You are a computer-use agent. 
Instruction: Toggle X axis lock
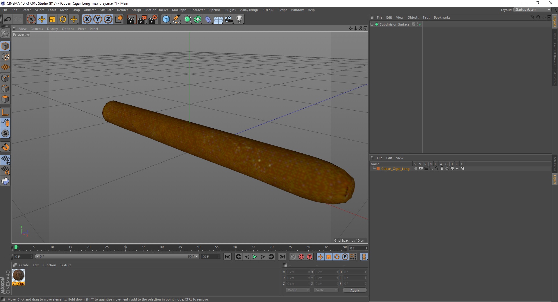tap(87, 19)
